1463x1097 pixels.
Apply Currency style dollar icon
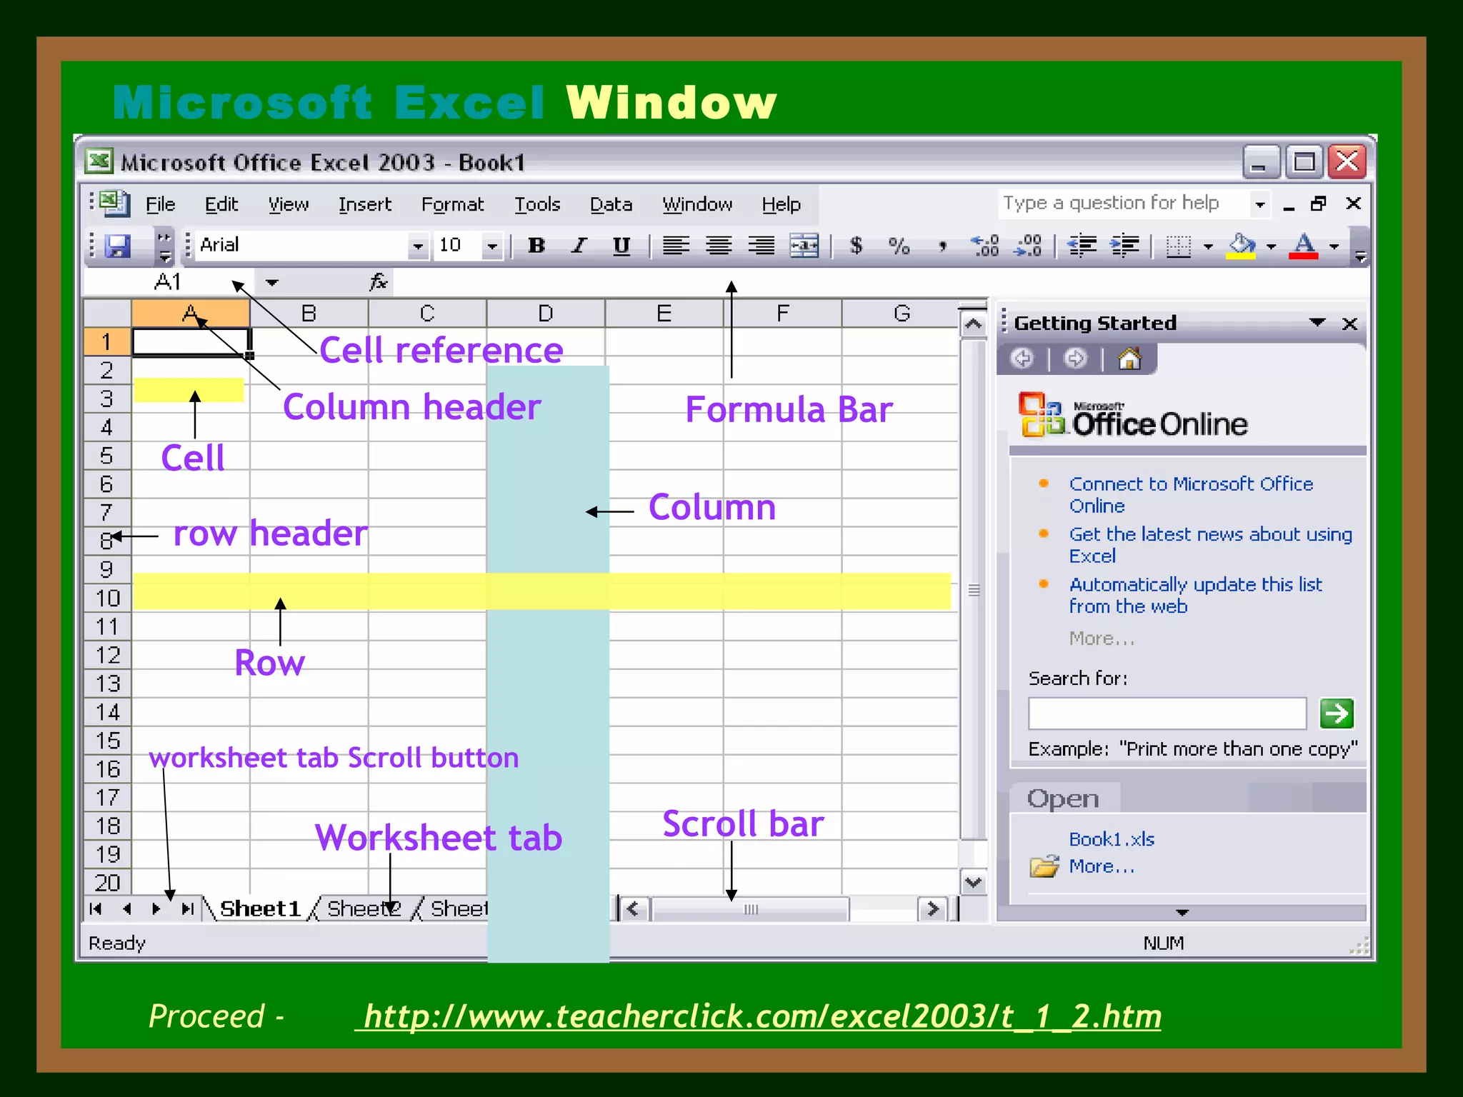[x=856, y=246]
